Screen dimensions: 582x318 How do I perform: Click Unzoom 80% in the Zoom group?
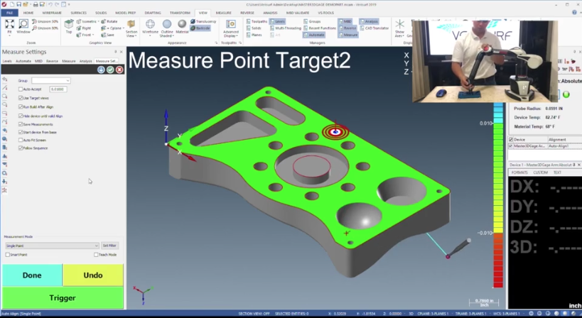pyautogui.click(x=45, y=28)
